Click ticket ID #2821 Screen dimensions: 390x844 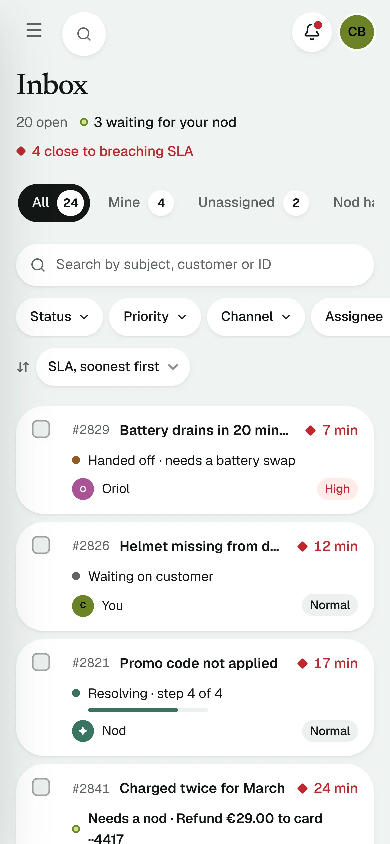pyautogui.click(x=91, y=663)
